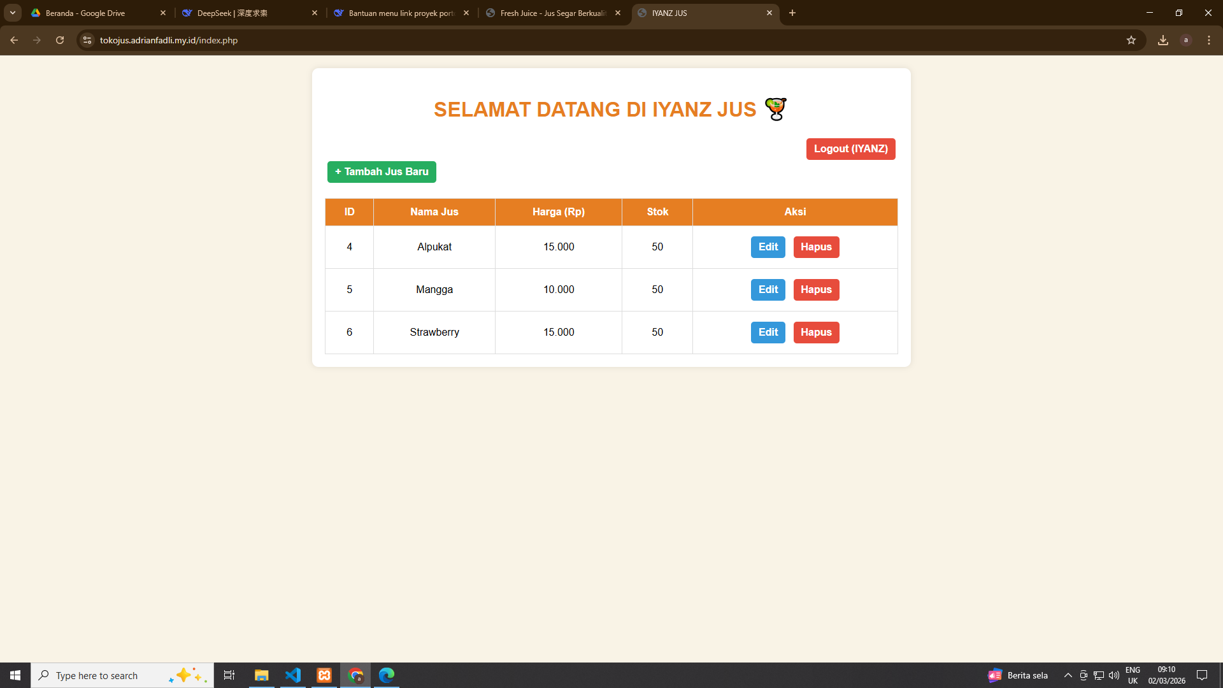This screenshot has height=688, width=1223.
Task: Launch XAMPP from the taskbar
Action: tap(324, 675)
